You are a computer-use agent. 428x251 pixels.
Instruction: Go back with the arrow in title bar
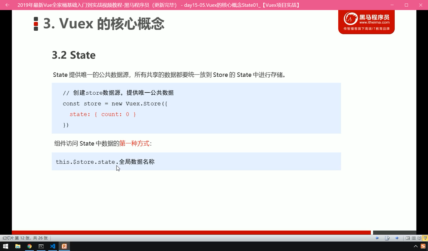tap(7, 5)
